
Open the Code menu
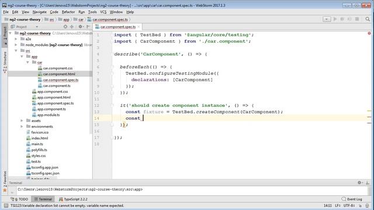54,12
